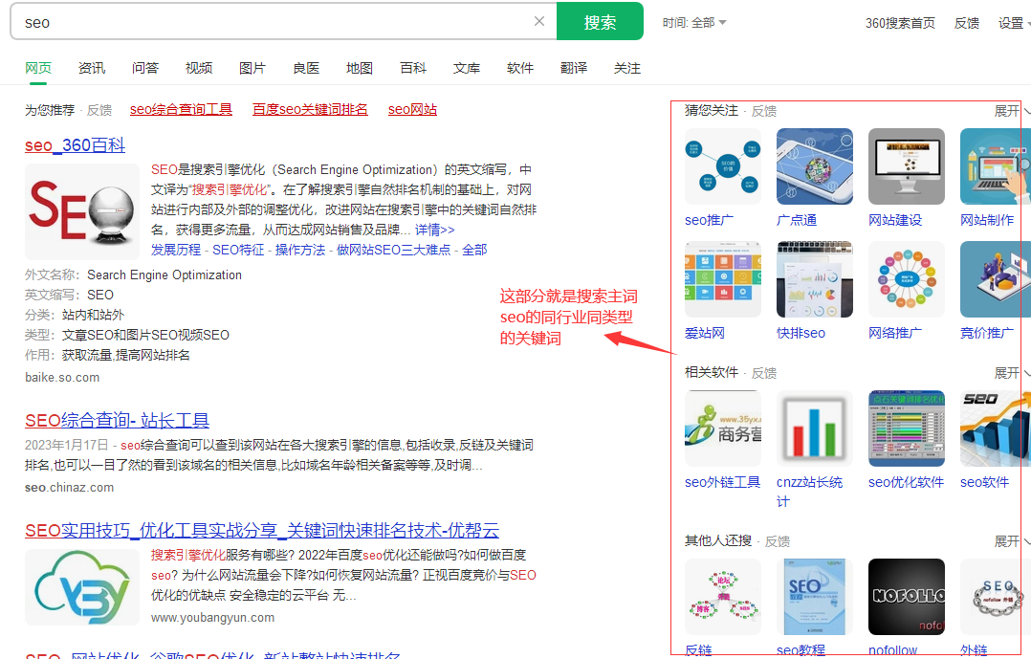Open the 时间: 全部 time filter dropdown
Image resolution: width=1031 pixels, height=659 pixels.
(694, 23)
